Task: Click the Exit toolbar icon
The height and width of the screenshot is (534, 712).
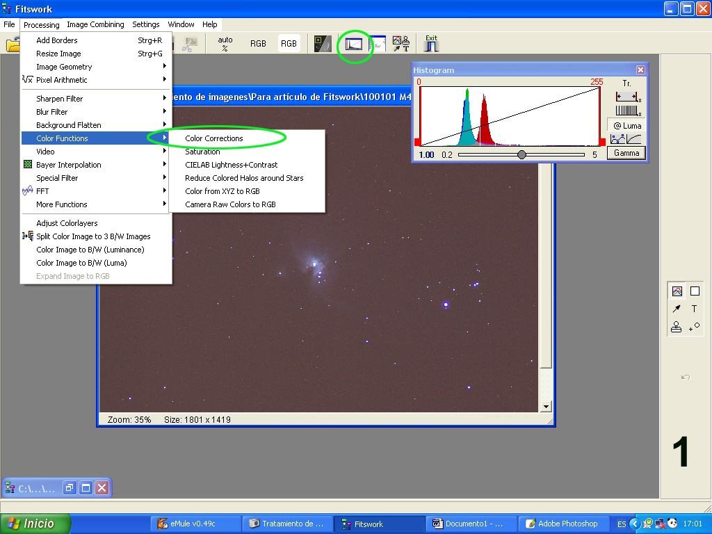Action: (431, 44)
